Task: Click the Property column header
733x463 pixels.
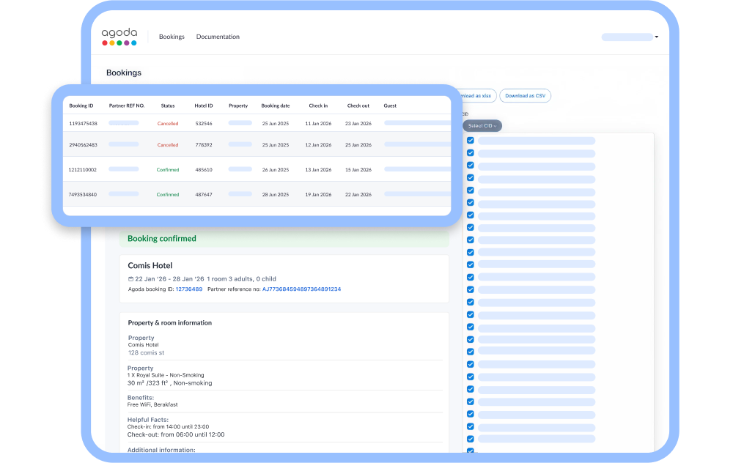Action: tap(238, 105)
